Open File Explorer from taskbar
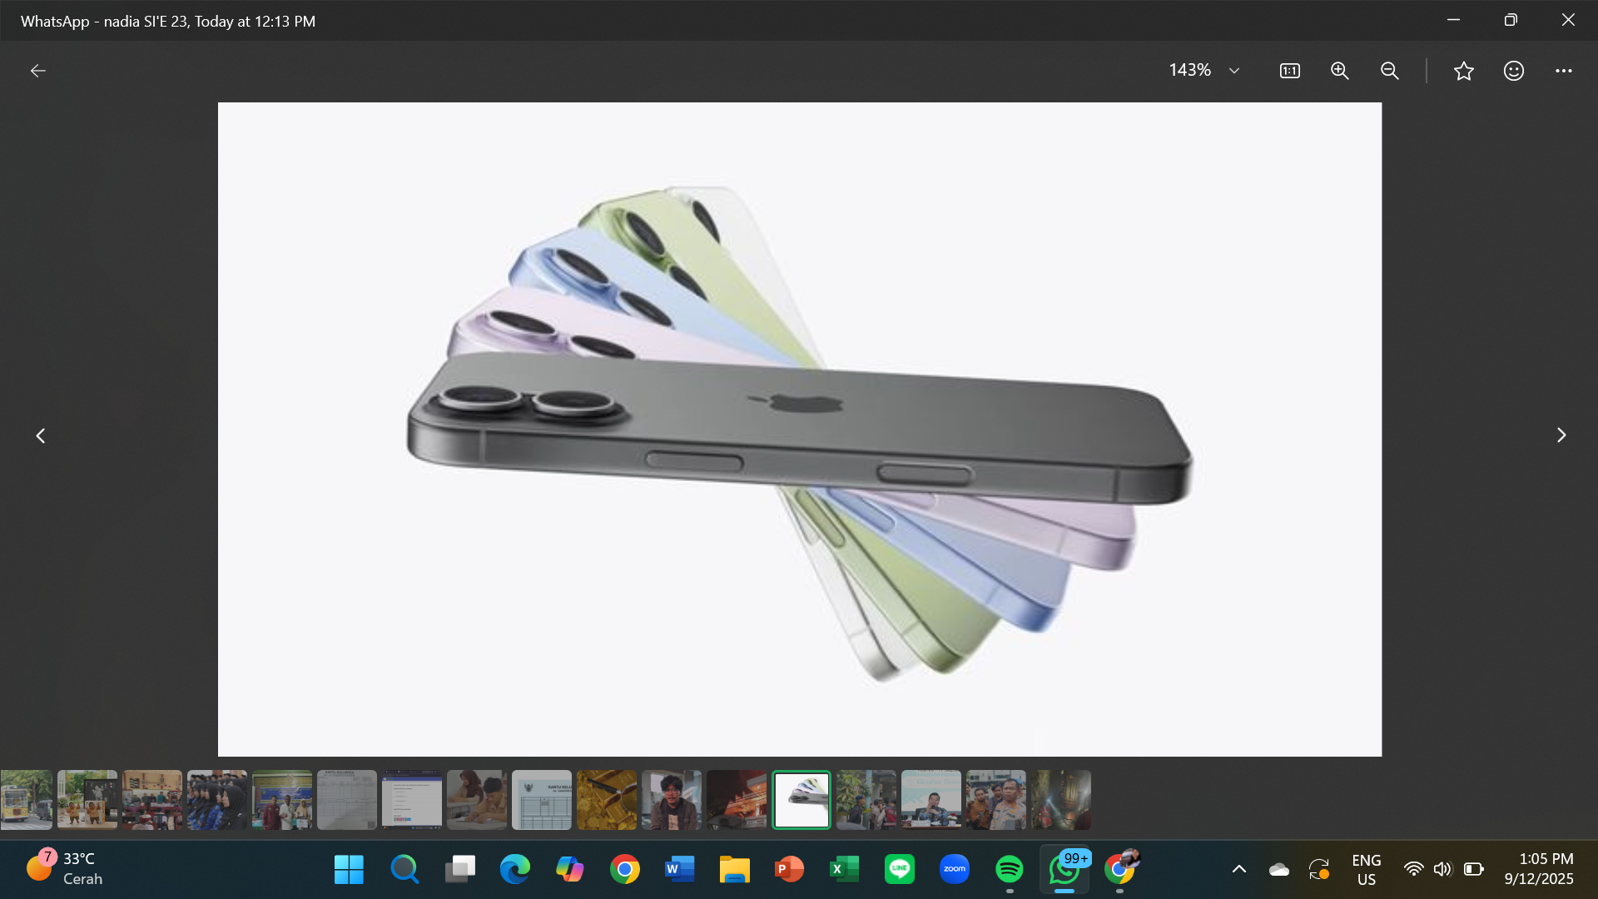This screenshot has height=899, width=1598. [734, 870]
